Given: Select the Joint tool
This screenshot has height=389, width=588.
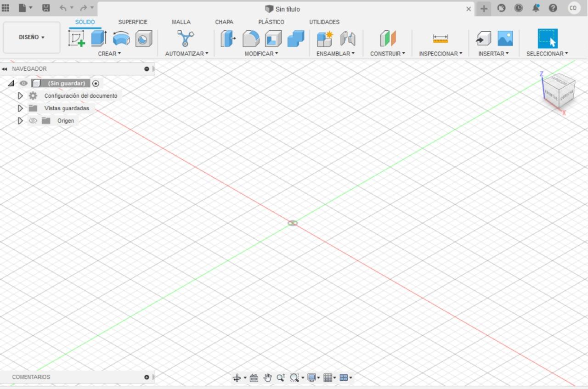Looking at the screenshot, I should tap(348, 39).
